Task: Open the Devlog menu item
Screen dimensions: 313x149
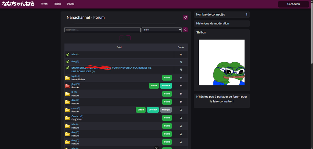Action: [x=71, y=4]
